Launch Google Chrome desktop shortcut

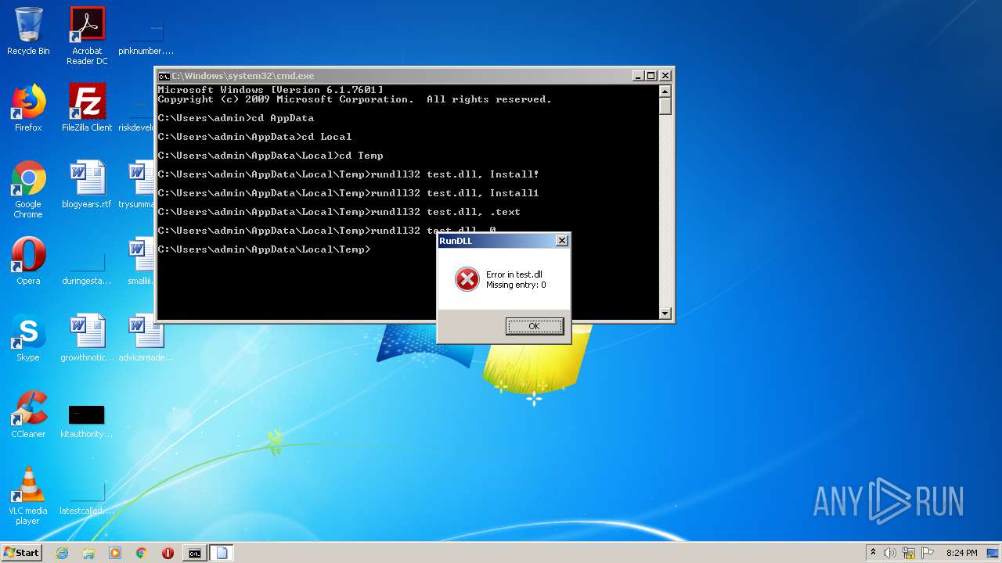28,189
